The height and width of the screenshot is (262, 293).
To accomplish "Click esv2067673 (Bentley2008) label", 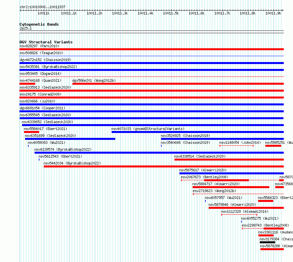I will click(204, 177).
